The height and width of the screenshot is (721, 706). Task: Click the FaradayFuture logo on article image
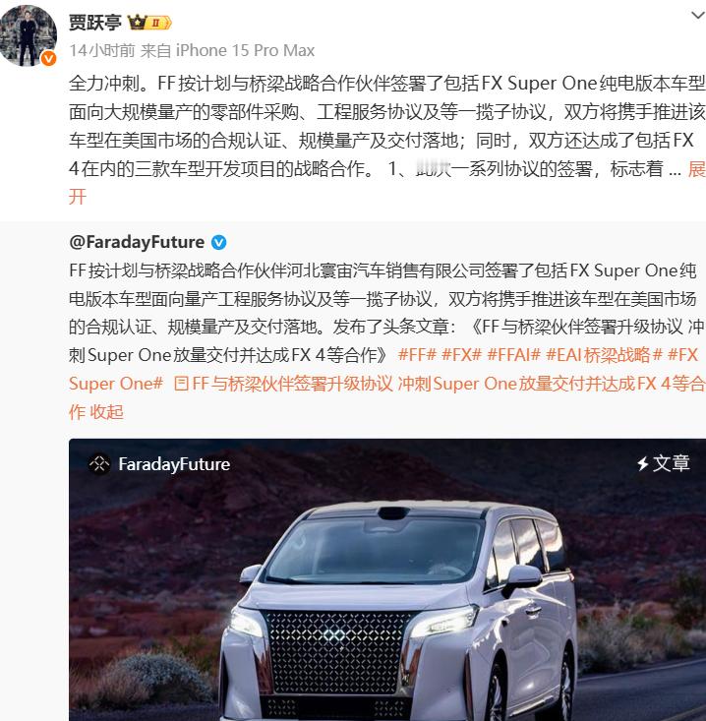(x=99, y=464)
